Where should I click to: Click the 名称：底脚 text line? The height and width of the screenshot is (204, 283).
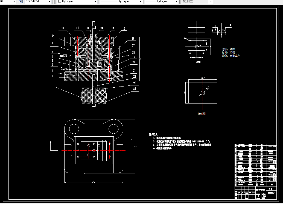tap(228, 49)
